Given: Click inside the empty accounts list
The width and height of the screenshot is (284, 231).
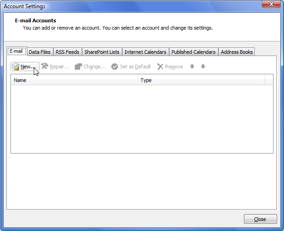Looking at the screenshot, I should (x=141, y=118).
